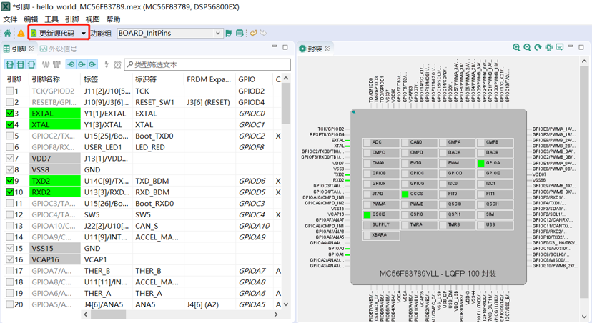Uncheck the pin 9 TXD2 checkbox
The width and height of the screenshot is (592, 323).
coord(10,181)
